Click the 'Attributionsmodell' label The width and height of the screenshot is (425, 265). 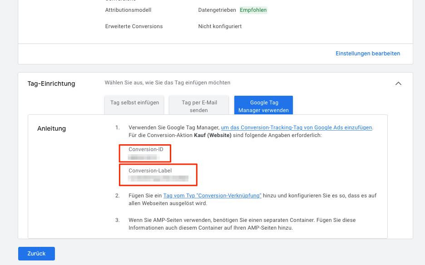point(128,10)
